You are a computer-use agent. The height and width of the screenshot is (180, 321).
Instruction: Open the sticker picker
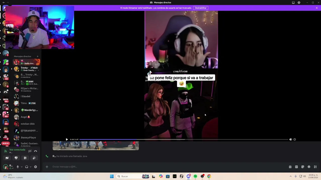tap(303, 167)
